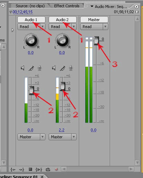Mute the Audio 2 track speaker icon
The height and width of the screenshot is (178, 143).
click(x=54, y=68)
